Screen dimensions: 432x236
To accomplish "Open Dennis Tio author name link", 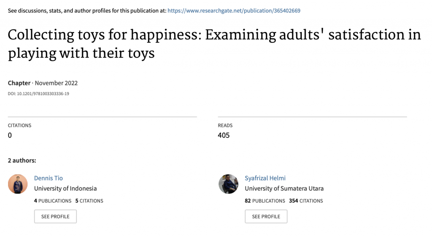I will [49, 178].
